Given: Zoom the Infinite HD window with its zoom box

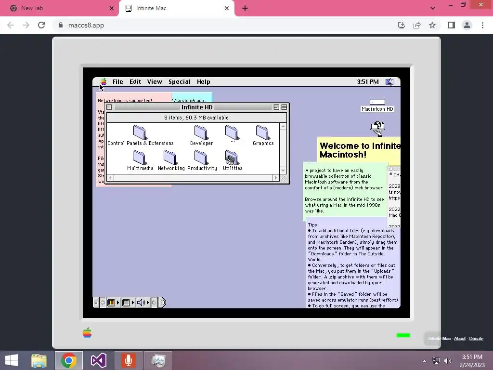Looking at the screenshot, I should 276,107.
